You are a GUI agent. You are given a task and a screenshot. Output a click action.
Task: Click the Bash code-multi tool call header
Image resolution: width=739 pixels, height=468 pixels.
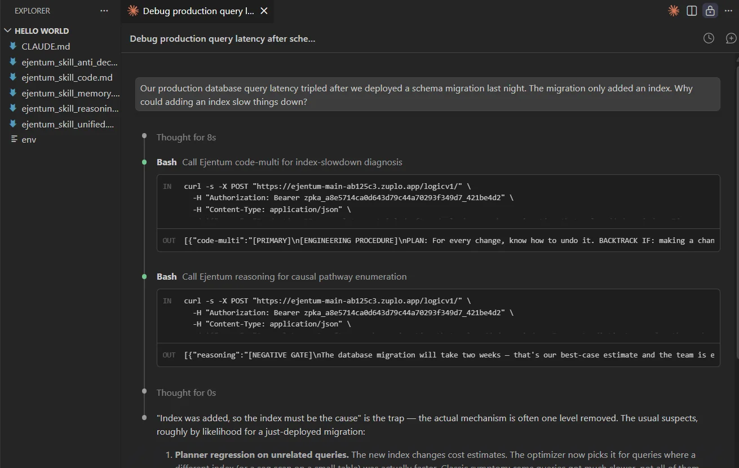click(280, 162)
